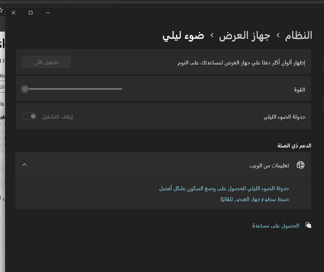This screenshot has width=324, height=272.
Task: Click الحصول على مساعدة (Get help) link
Action: [x=276, y=226]
